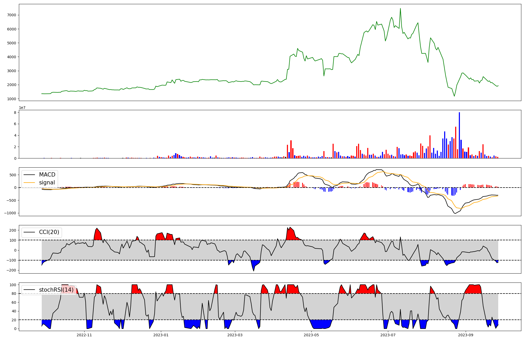Click the stochRSI(14) legend label
The height and width of the screenshot is (341, 525).
click(x=56, y=290)
